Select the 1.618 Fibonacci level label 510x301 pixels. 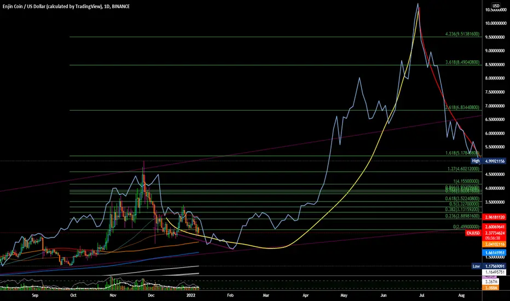coord(462,153)
